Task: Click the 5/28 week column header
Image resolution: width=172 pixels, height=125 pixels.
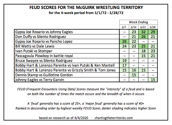Action: pyautogui.click(x=153, y=27)
